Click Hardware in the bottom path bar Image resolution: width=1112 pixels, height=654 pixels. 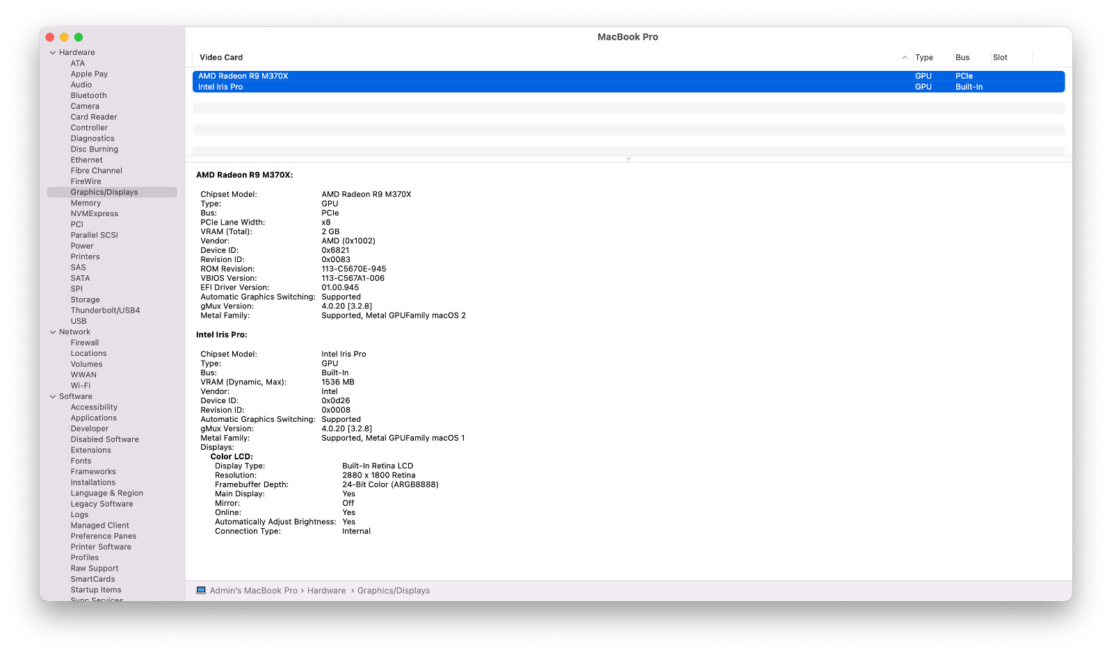click(x=326, y=591)
